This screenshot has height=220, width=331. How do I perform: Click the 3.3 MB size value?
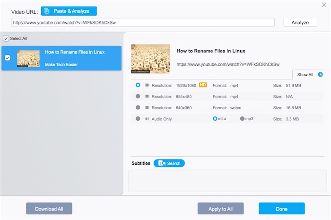coord(292,119)
